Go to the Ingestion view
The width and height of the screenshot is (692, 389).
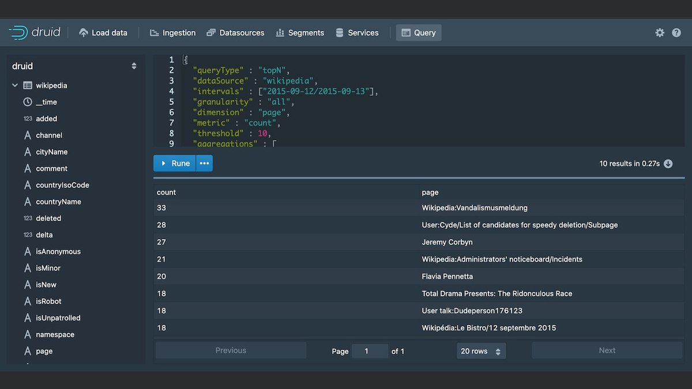pyautogui.click(x=172, y=33)
